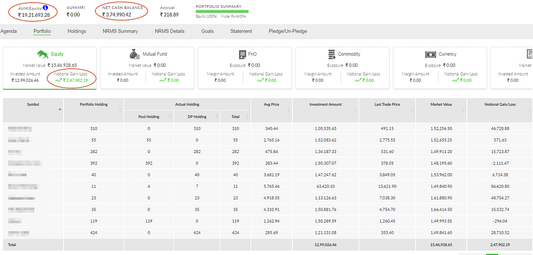Image resolution: width=533 pixels, height=255 pixels.
Task: Click the Commodity stack icon
Action: pyautogui.click(x=331, y=54)
